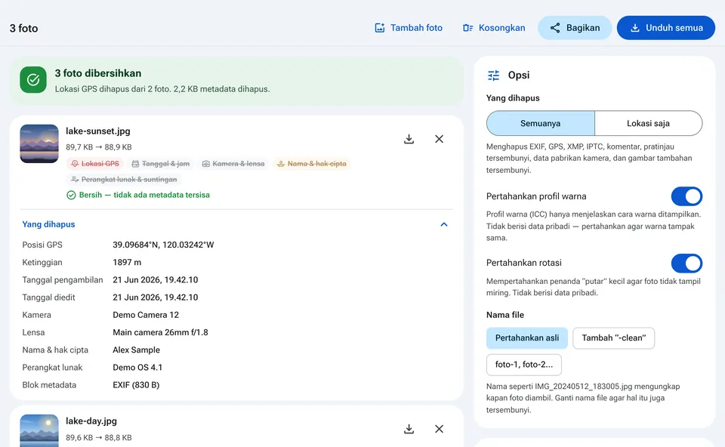
Task: Choose the Pertahankan asli filename option
Action: (527, 338)
